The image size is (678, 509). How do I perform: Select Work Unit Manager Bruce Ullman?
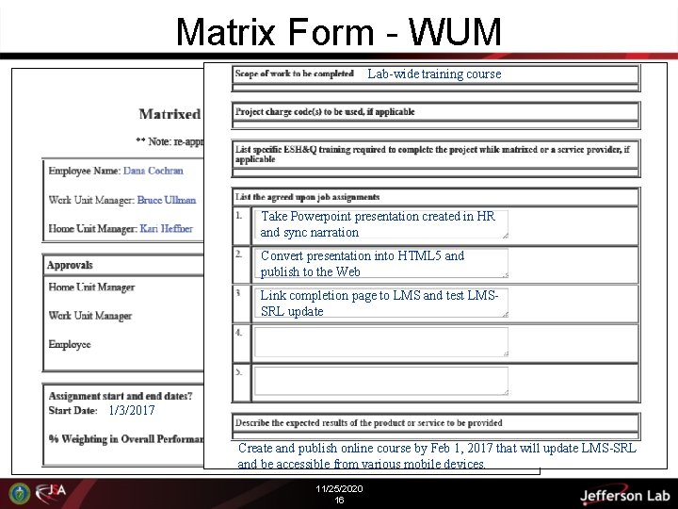[x=167, y=200]
